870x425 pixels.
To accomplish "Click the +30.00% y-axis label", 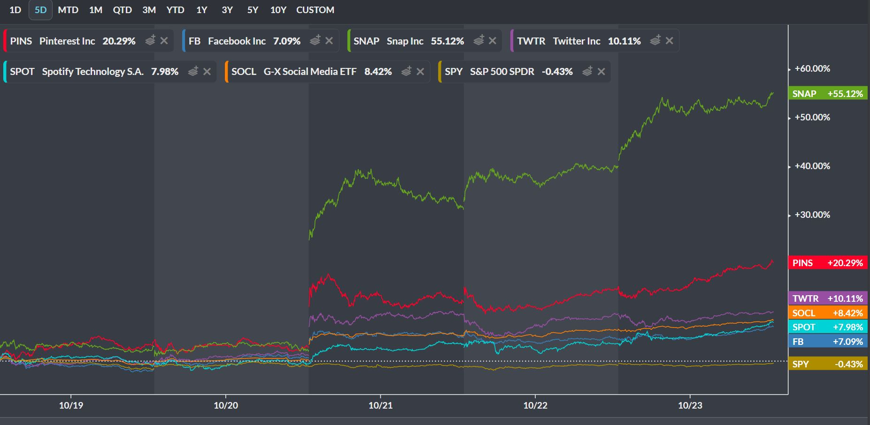I will tap(812, 215).
